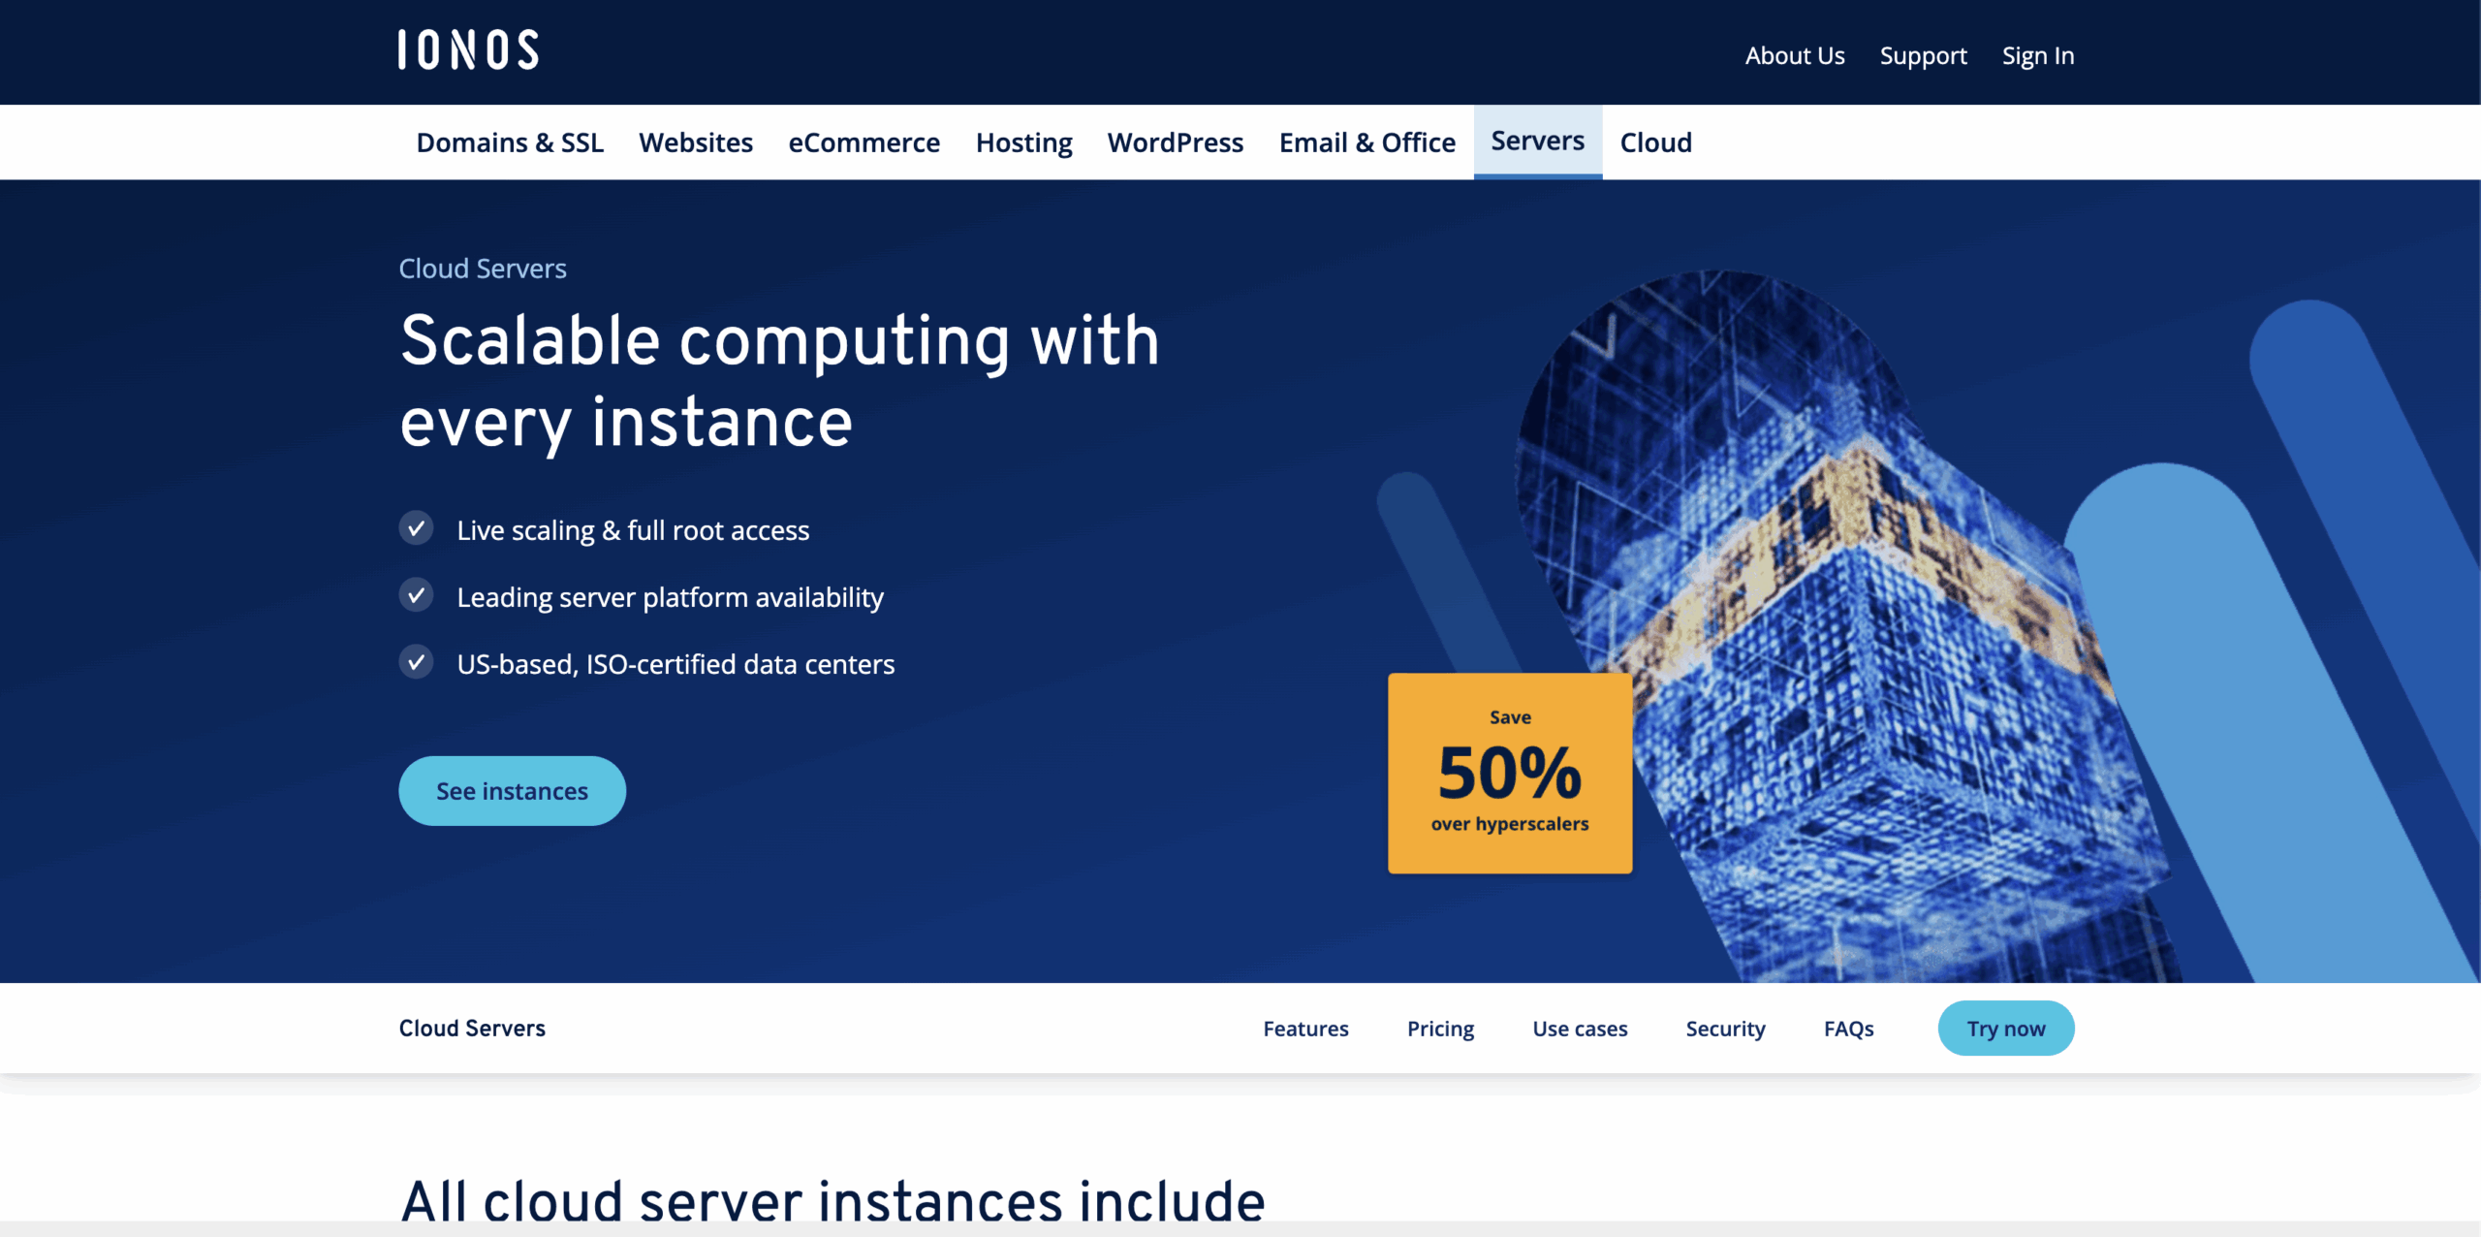
Task: Select the WordPress menu item
Action: [1175, 143]
